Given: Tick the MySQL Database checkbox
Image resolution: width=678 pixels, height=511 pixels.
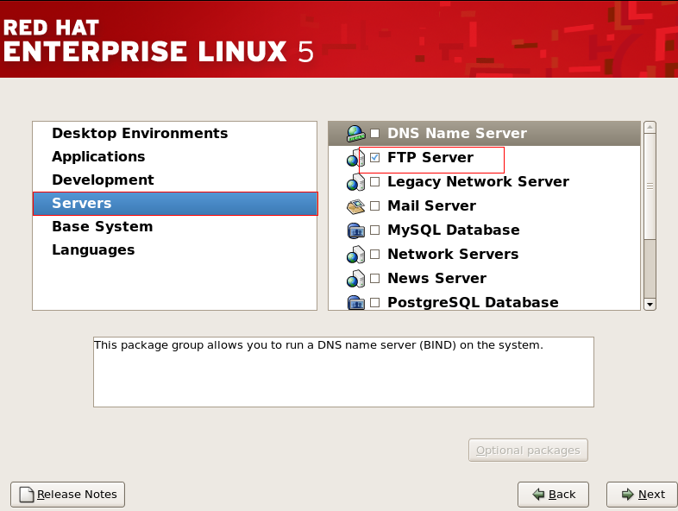Looking at the screenshot, I should click(x=374, y=230).
